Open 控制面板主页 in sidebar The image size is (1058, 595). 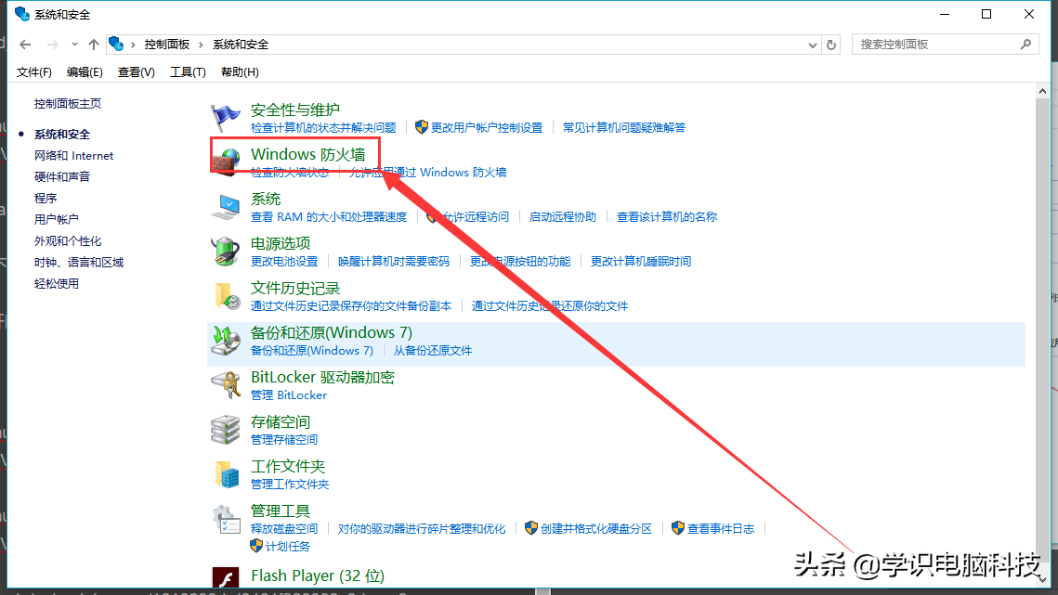click(x=68, y=103)
